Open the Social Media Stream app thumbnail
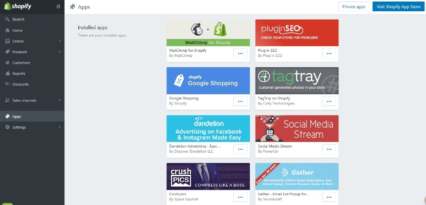 297,129
